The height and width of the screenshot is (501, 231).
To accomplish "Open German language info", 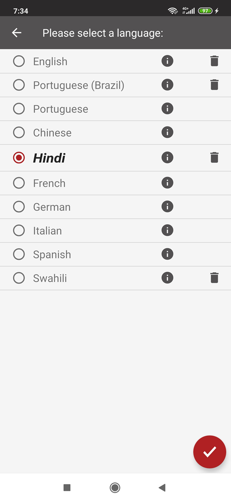I will click(x=167, y=206).
